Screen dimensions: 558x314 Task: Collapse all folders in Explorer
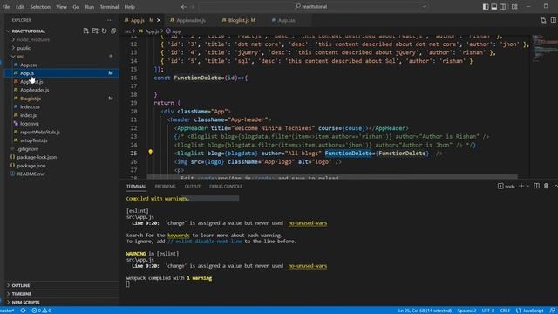tap(113, 31)
